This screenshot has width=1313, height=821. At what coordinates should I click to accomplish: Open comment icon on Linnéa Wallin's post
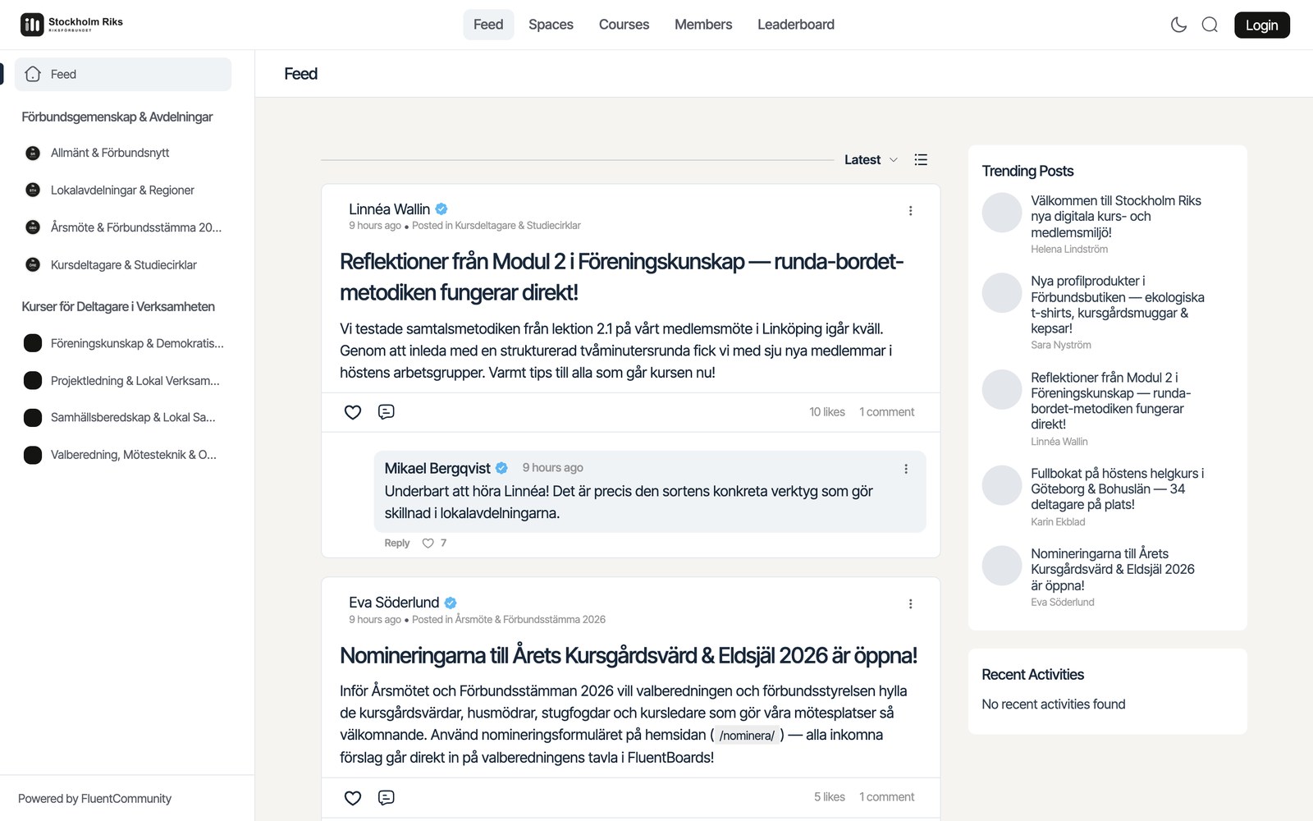386,412
